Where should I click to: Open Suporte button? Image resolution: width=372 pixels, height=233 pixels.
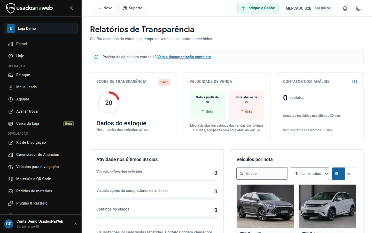[x=132, y=8]
